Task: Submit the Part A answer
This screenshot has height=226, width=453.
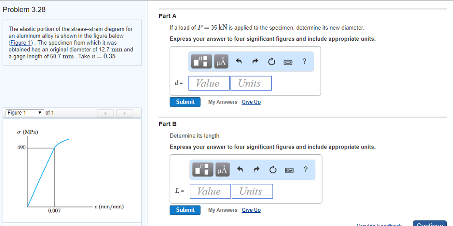Action: (185, 102)
